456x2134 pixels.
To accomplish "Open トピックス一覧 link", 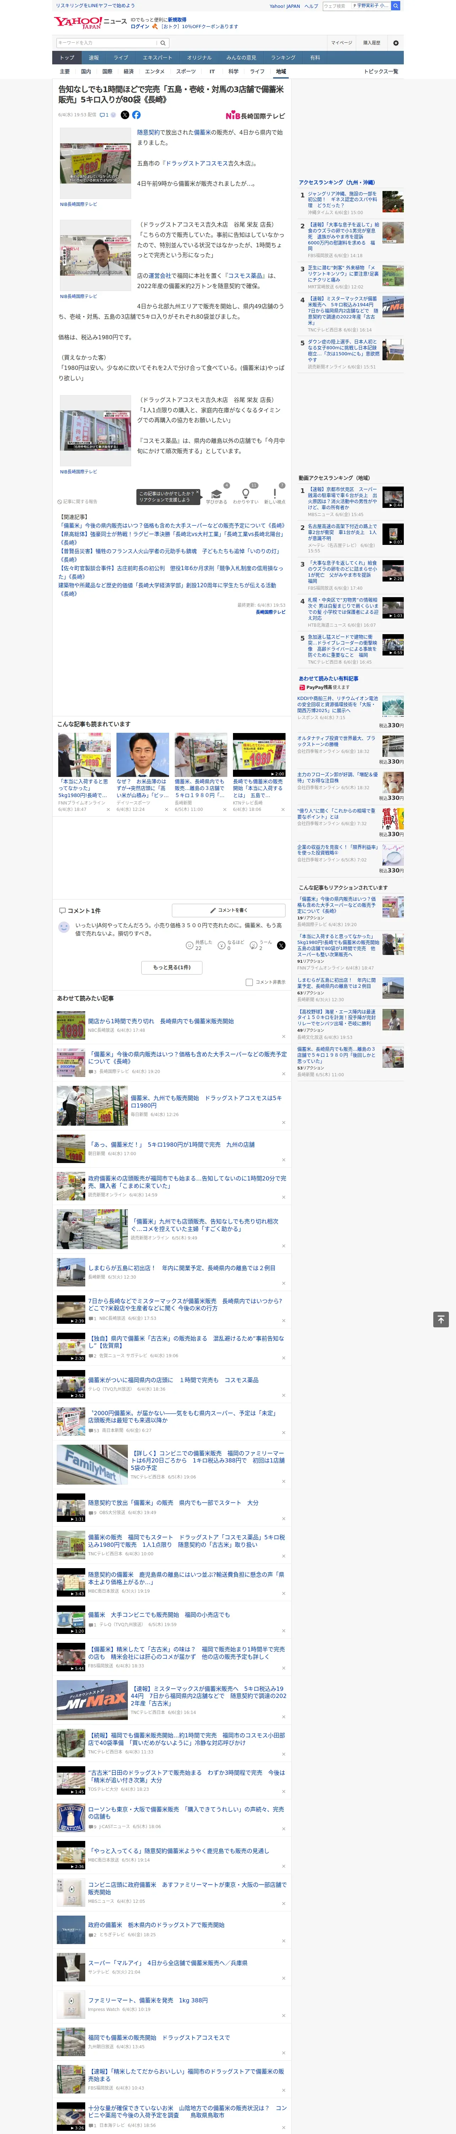I will (381, 71).
